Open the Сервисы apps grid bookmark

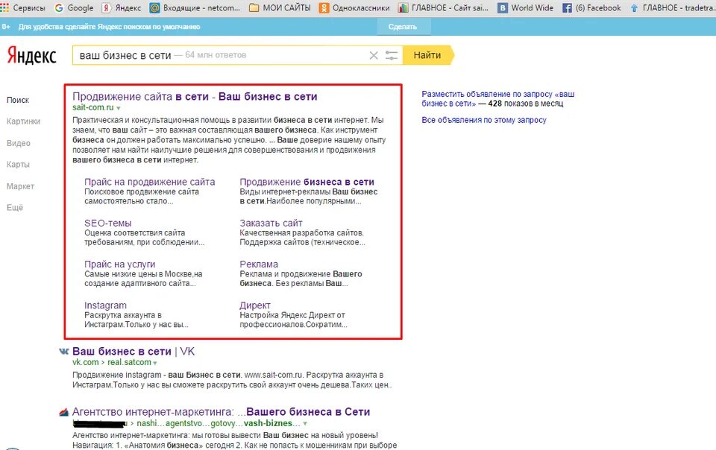pyautogui.click(x=23, y=7)
